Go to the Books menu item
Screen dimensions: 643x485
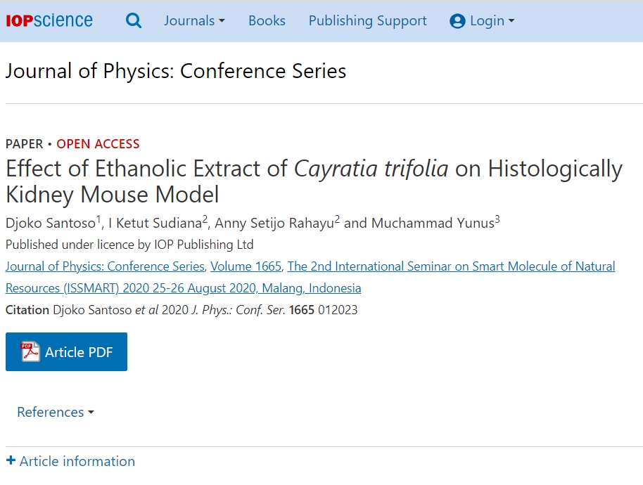pos(267,21)
